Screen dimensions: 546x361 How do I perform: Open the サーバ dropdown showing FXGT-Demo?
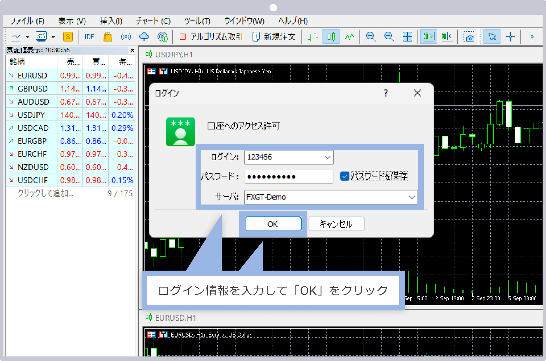point(411,197)
